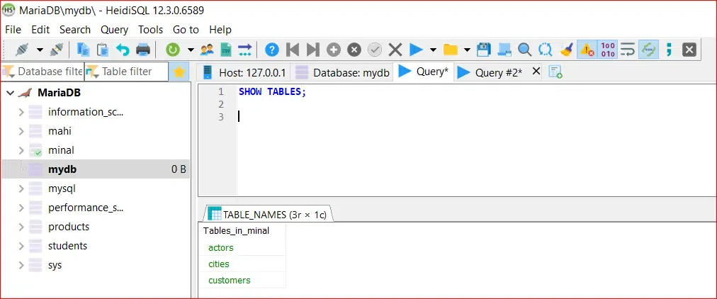Click the CSV import icon

(226, 49)
